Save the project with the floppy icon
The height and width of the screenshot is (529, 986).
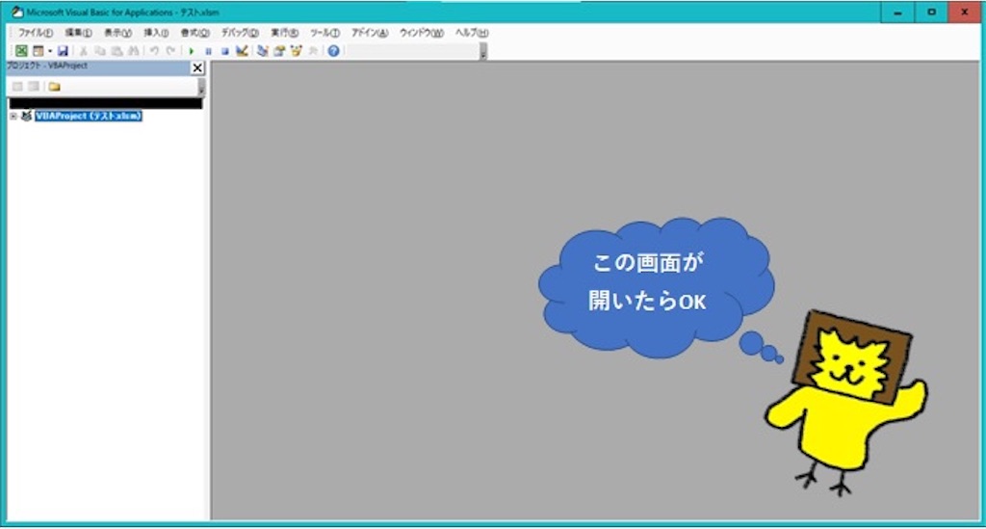pyautogui.click(x=63, y=51)
